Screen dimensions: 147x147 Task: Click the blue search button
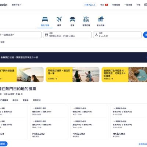[x=145, y=35]
